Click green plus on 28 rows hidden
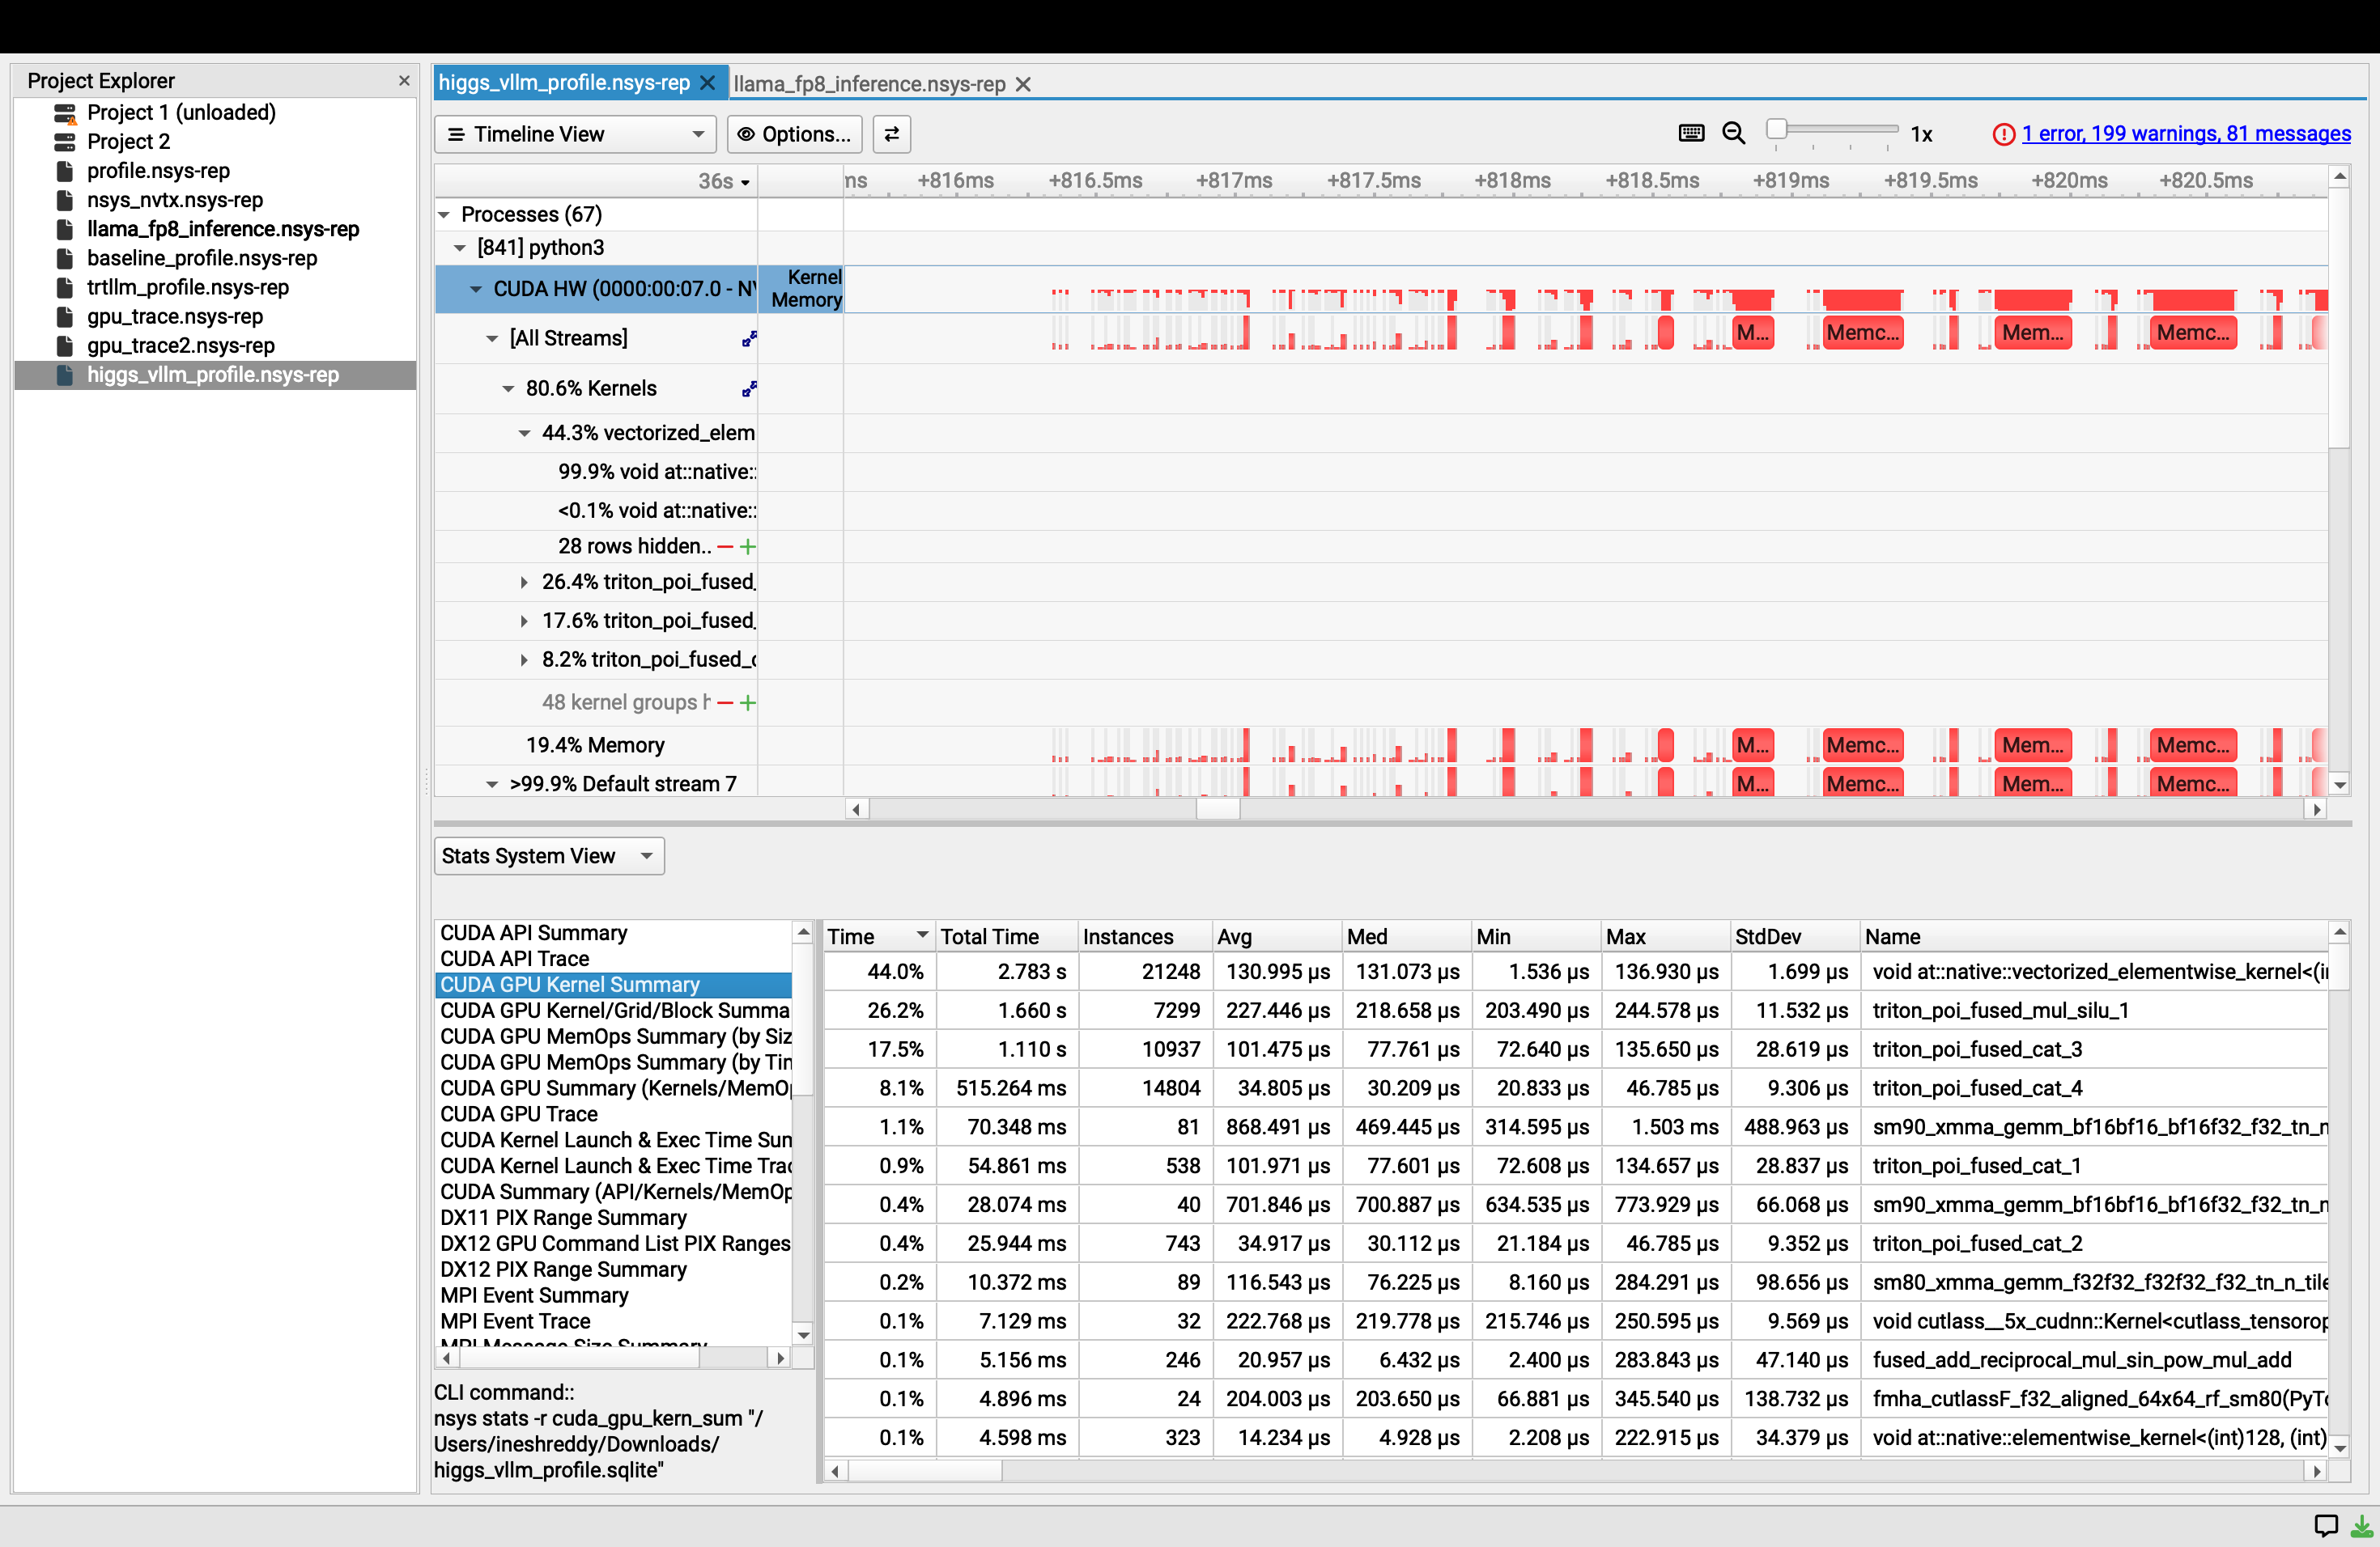The image size is (2380, 1547). click(x=748, y=547)
